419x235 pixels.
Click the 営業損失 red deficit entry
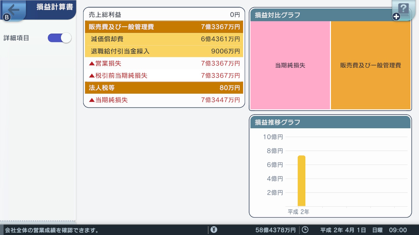[164, 63]
